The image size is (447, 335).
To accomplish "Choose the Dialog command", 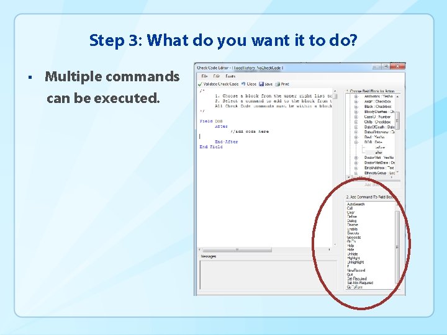I will (x=351, y=221).
